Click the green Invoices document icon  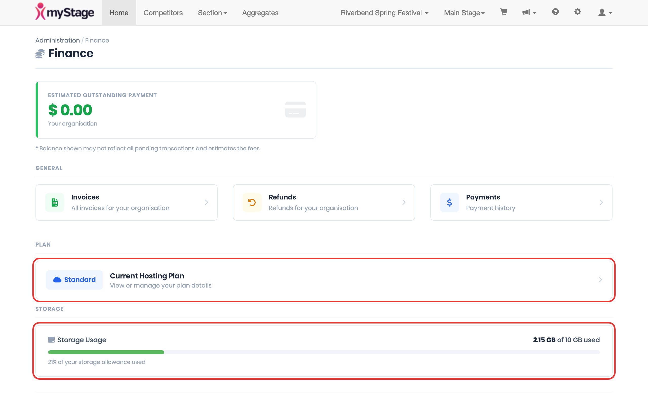(55, 202)
